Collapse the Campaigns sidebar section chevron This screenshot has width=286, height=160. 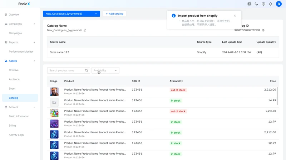pyautogui.click(x=34, y=24)
